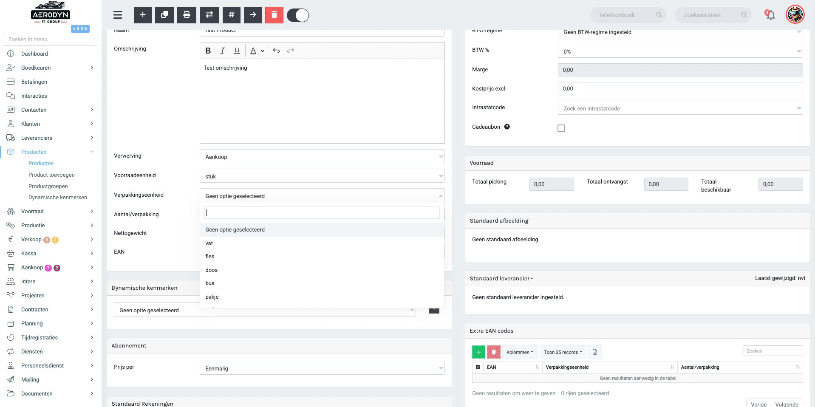The width and height of the screenshot is (815, 407).
Task: Delete selected extra EAN codes
Action: (x=493, y=352)
